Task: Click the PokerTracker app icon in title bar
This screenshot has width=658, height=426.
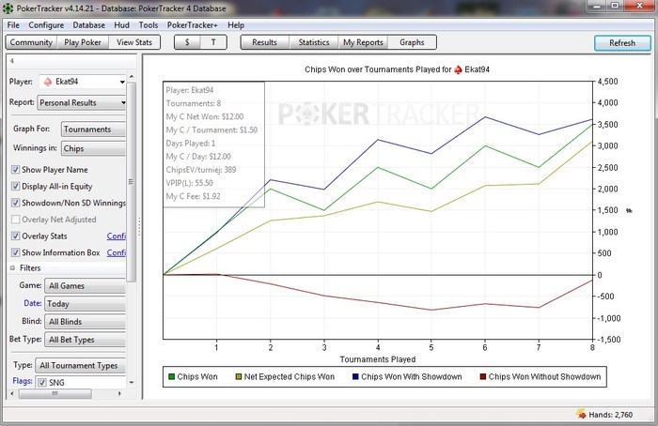Action: click(8, 8)
